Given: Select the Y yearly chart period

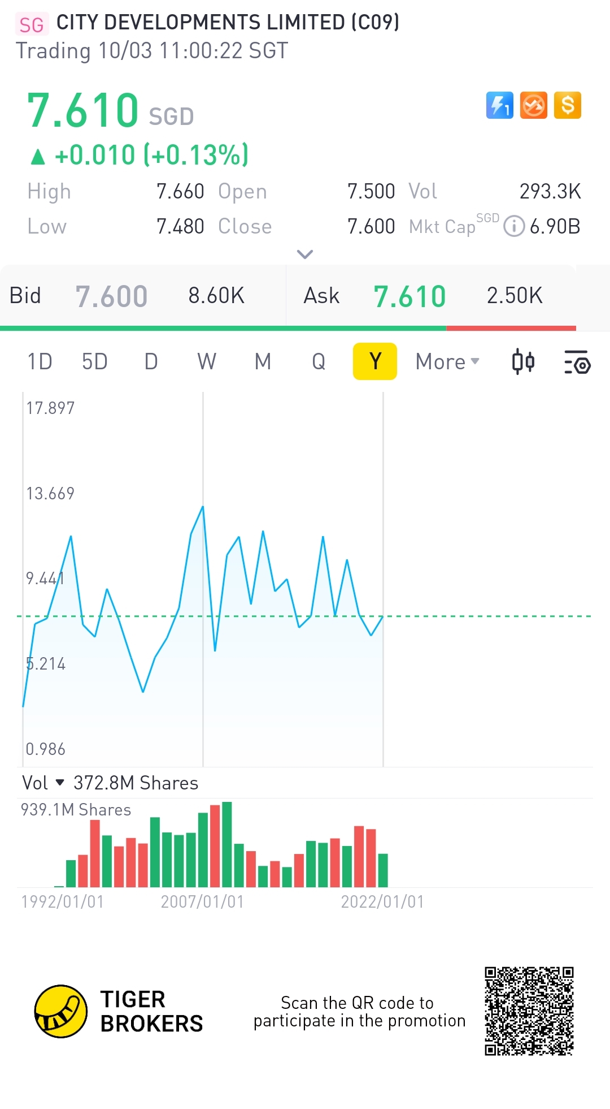Looking at the screenshot, I should 375,361.
